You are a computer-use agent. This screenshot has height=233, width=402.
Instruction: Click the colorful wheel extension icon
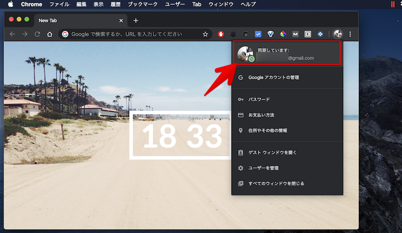[x=283, y=34]
